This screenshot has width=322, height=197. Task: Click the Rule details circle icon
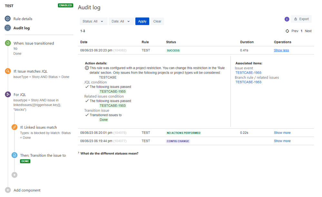(8, 19)
